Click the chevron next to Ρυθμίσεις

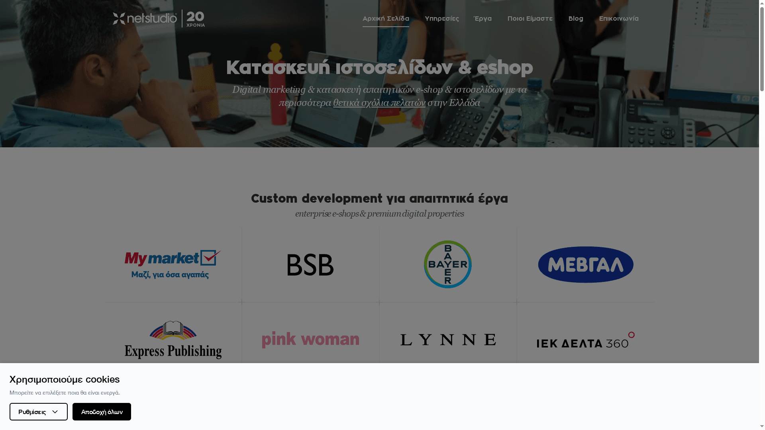(55, 412)
